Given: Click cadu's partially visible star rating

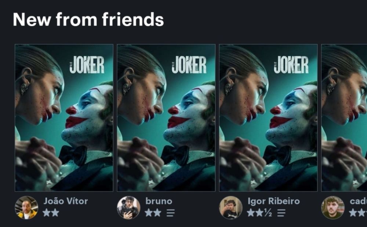Looking at the screenshot, I should (358, 213).
